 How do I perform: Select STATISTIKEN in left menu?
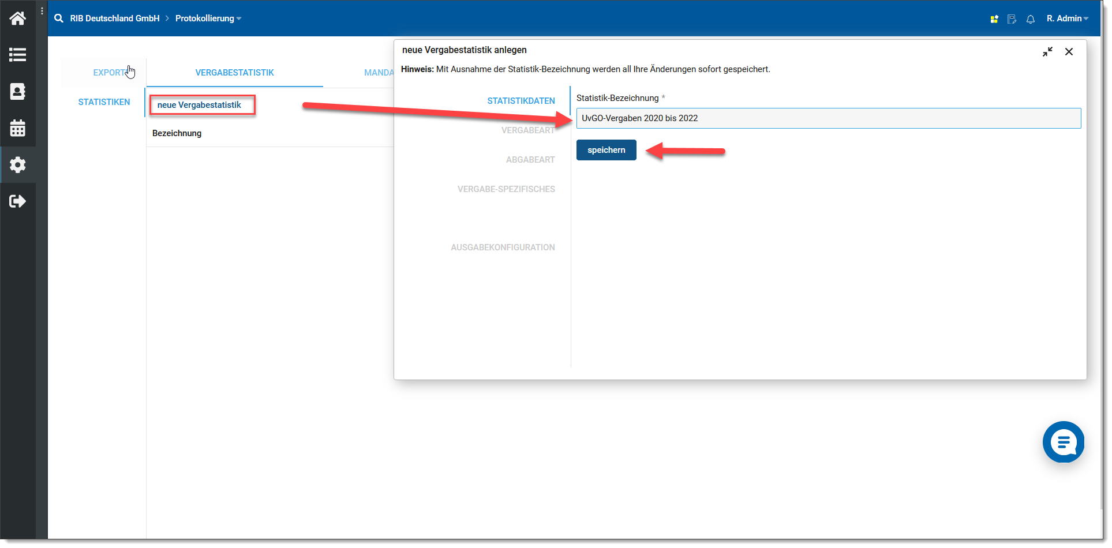[x=104, y=102]
